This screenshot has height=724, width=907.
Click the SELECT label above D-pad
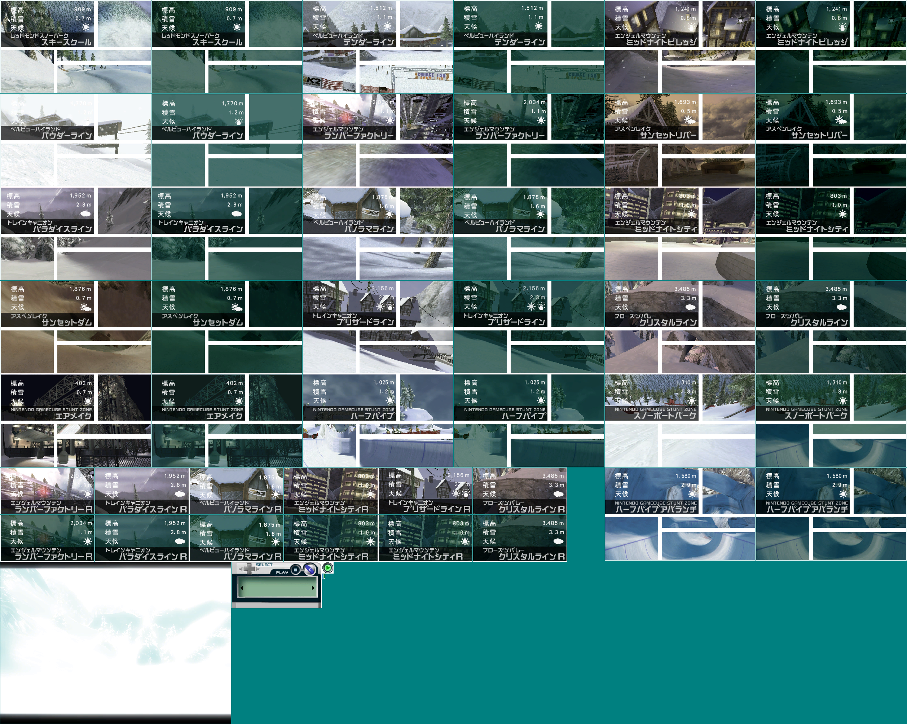tap(264, 565)
